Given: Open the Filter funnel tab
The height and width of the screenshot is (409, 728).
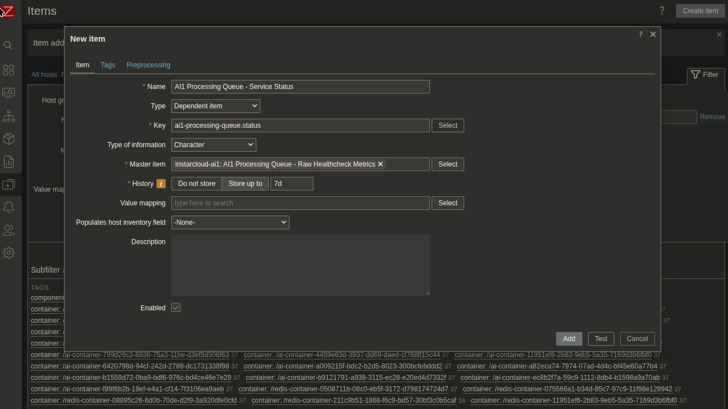Looking at the screenshot, I should 705,75.
